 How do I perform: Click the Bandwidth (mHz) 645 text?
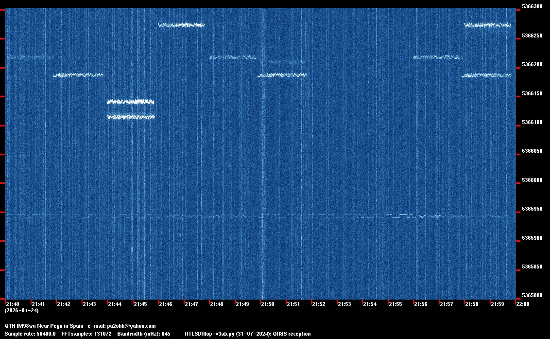point(143,334)
